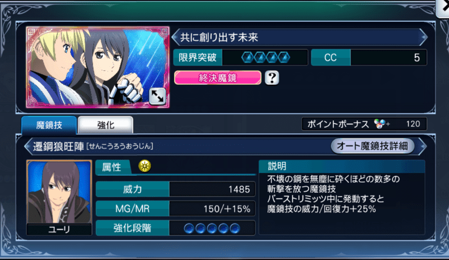The width and height of the screenshot is (449, 260).
Task: Go to previous arte with left arrow
Action: pos(28,147)
